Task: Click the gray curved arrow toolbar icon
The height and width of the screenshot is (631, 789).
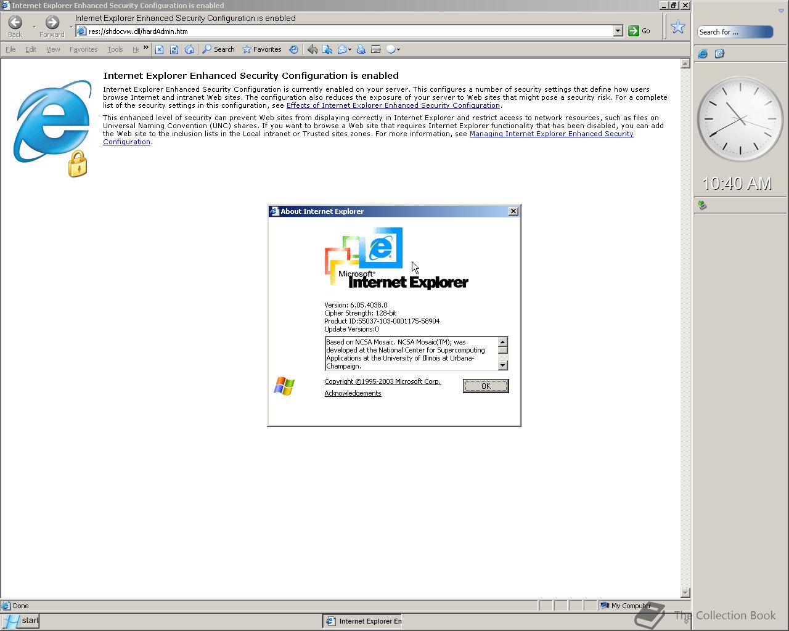Action: point(313,49)
